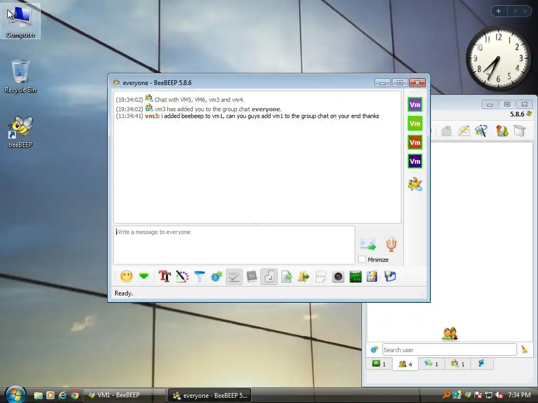Click the microphone voice message icon
The width and height of the screenshot is (538, 403).
[391, 245]
